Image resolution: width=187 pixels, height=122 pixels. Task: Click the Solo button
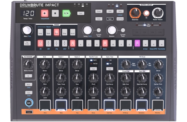[x=29, y=93]
